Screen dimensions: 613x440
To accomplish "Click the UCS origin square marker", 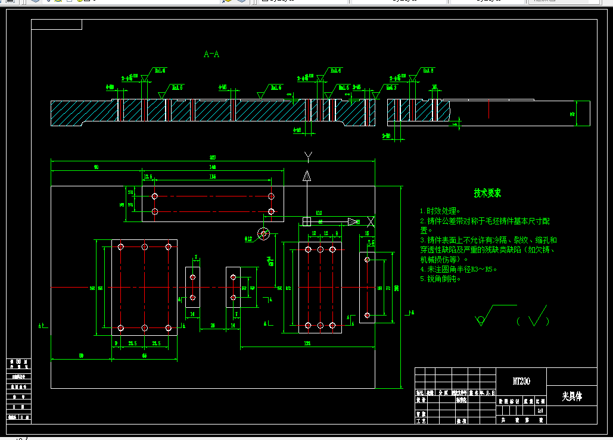I will (x=307, y=221).
